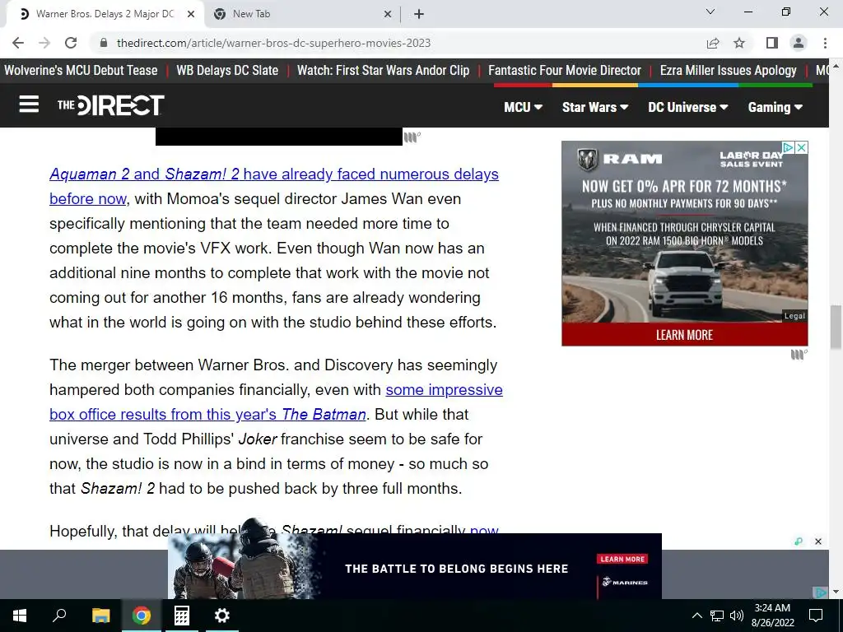Screen dimensions: 843x632
Task: Open a new browser tab
Action: point(419,14)
